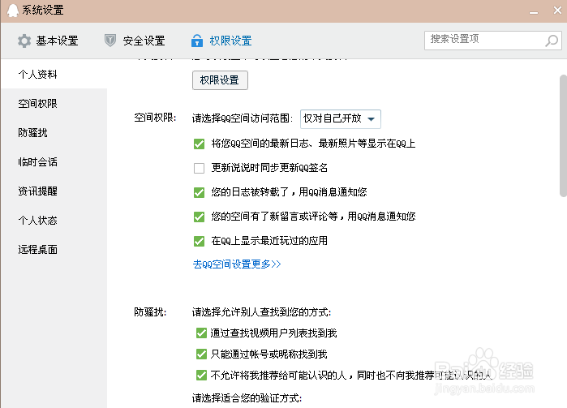The image size is (567, 408).
Task: Open the 去QQ空间设置更多>> link
Action: [x=237, y=264]
